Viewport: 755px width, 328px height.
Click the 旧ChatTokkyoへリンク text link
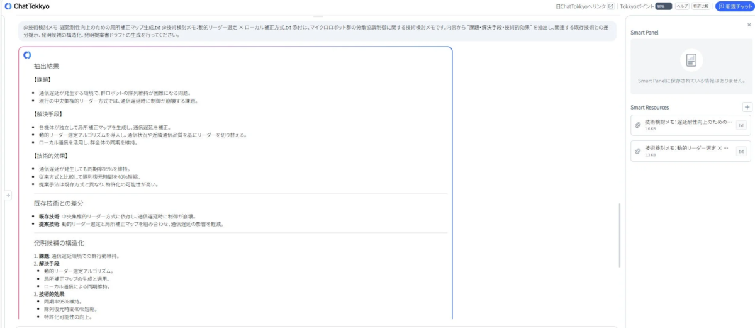[x=581, y=6]
